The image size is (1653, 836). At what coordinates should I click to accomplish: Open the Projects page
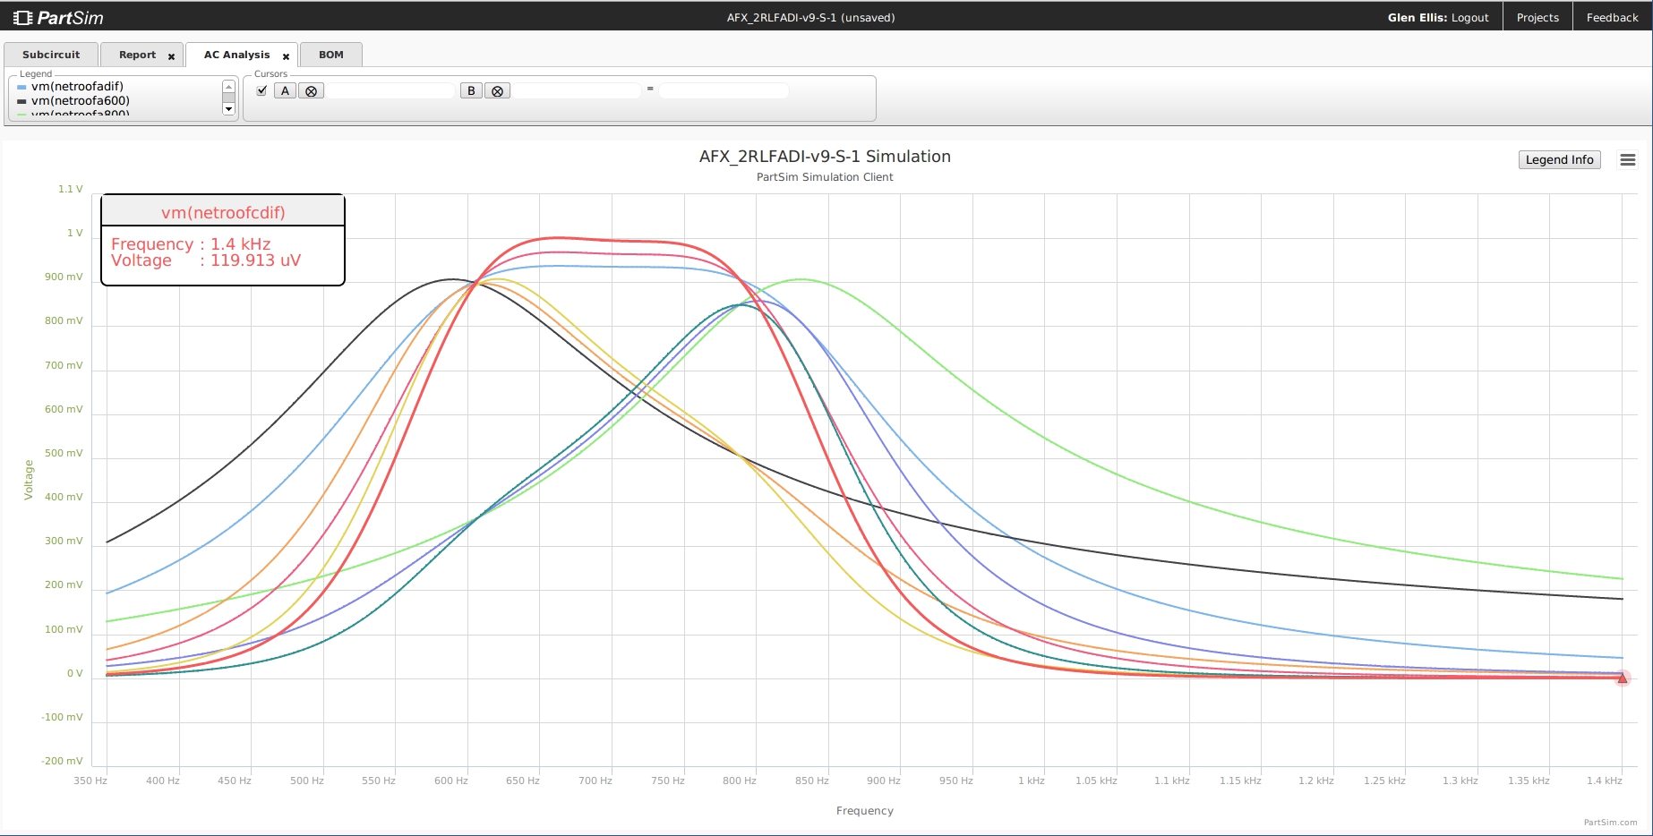tap(1537, 17)
